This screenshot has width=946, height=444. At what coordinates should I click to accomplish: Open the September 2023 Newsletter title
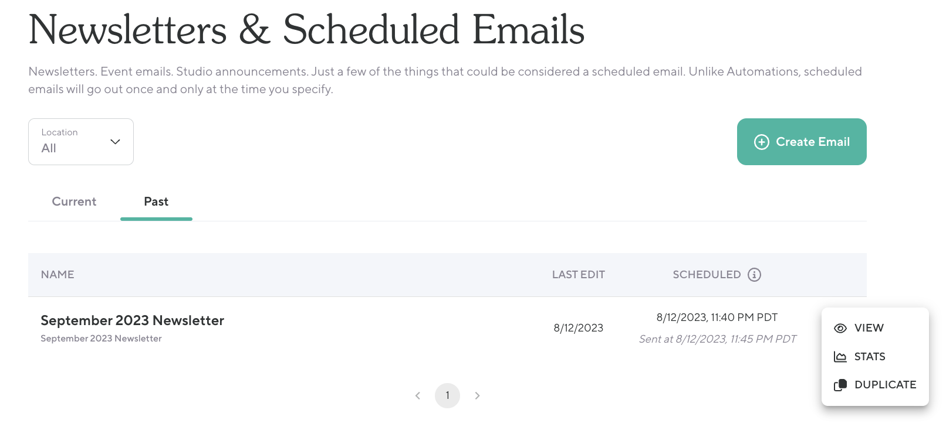(x=132, y=320)
